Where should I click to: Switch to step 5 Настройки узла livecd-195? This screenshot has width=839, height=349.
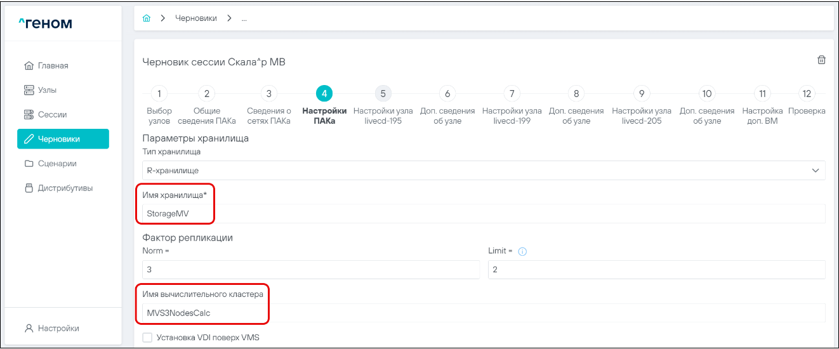[383, 94]
